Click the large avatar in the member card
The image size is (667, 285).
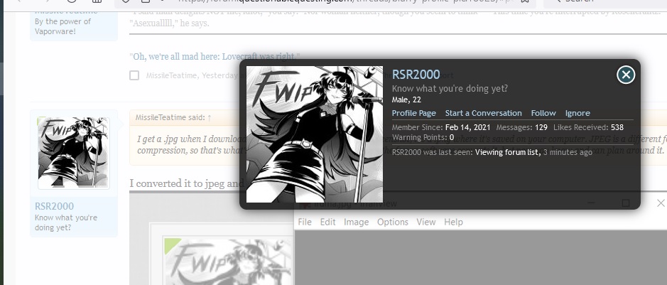pyautogui.click(x=315, y=134)
